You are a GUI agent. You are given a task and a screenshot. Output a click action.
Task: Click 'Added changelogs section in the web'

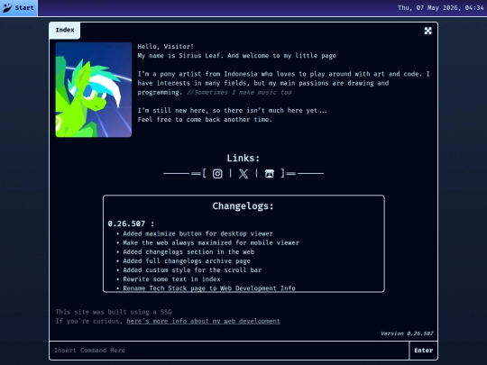point(188,251)
